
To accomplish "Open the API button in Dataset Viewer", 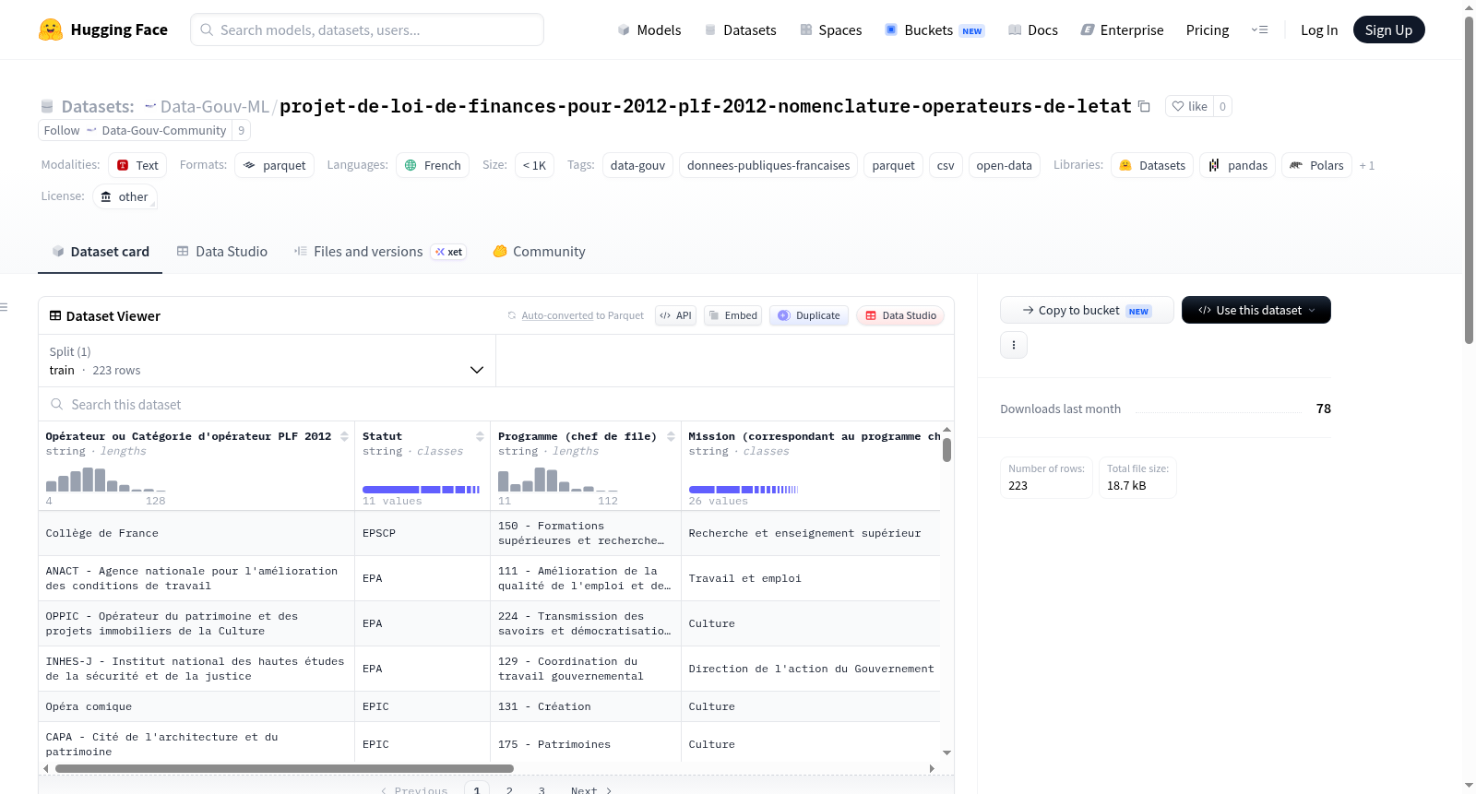I will 675,315.
